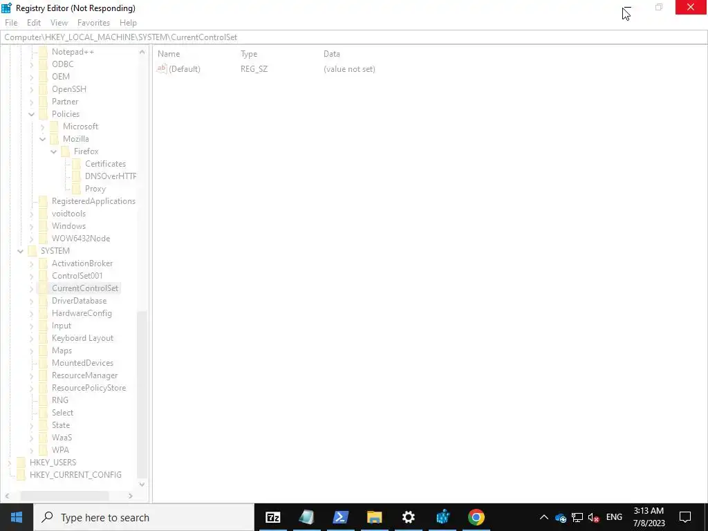Viewport: 708px width, 531px height.
Task: Collapse the Policies key
Action: coord(32,114)
